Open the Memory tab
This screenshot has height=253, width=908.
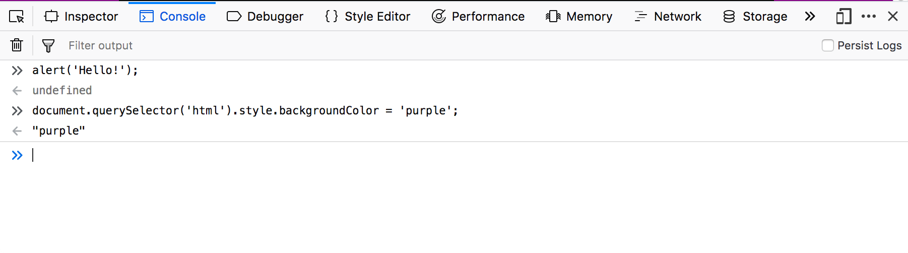coord(579,17)
